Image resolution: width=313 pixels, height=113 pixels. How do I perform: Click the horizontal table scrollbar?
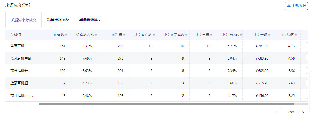point(167,104)
